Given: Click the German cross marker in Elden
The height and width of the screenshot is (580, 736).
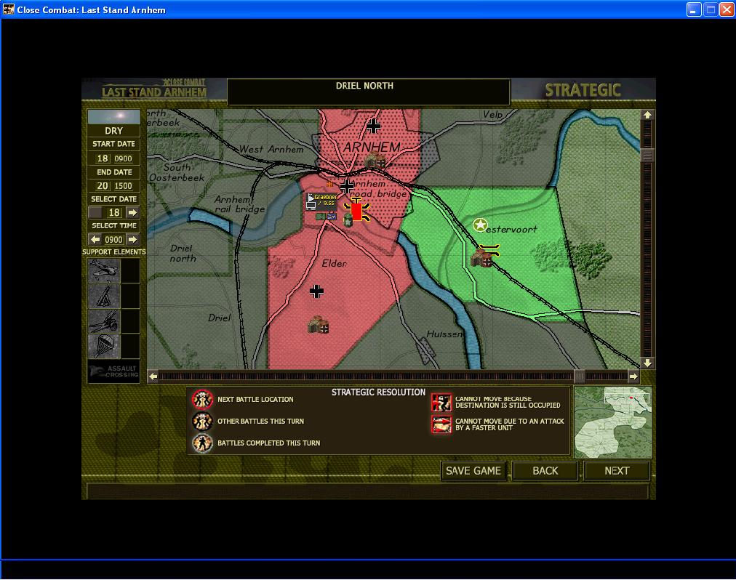Looking at the screenshot, I should [x=317, y=291].
